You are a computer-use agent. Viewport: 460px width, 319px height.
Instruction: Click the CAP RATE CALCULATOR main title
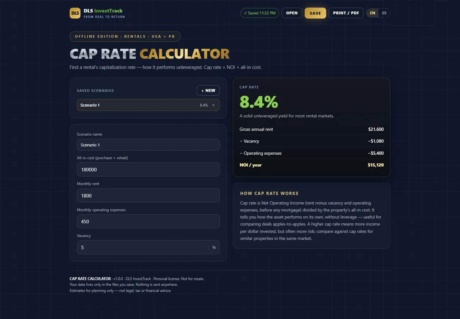click(x=149, y=54)
